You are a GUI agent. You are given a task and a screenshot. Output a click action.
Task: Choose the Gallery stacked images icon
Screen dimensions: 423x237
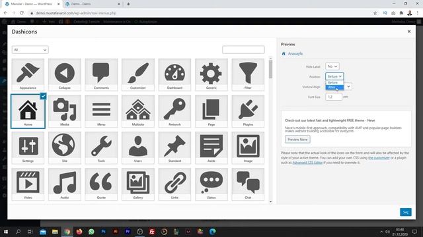[x=138, y=184]
